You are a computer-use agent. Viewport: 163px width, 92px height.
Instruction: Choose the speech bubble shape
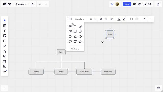70,41
